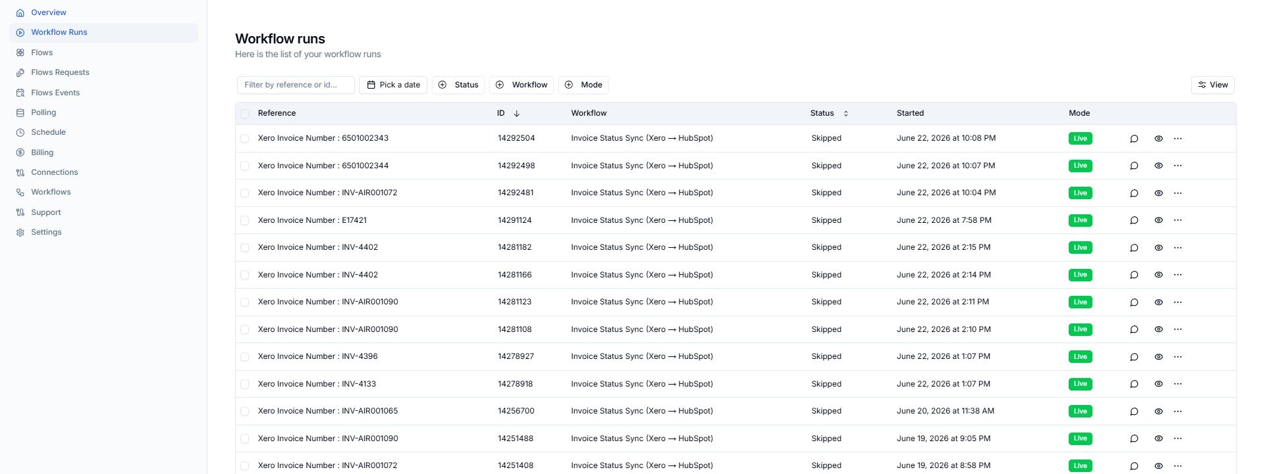The image size is (1261, 474).
Task: Click the Schedule clock icon
Action: (20, 132)
